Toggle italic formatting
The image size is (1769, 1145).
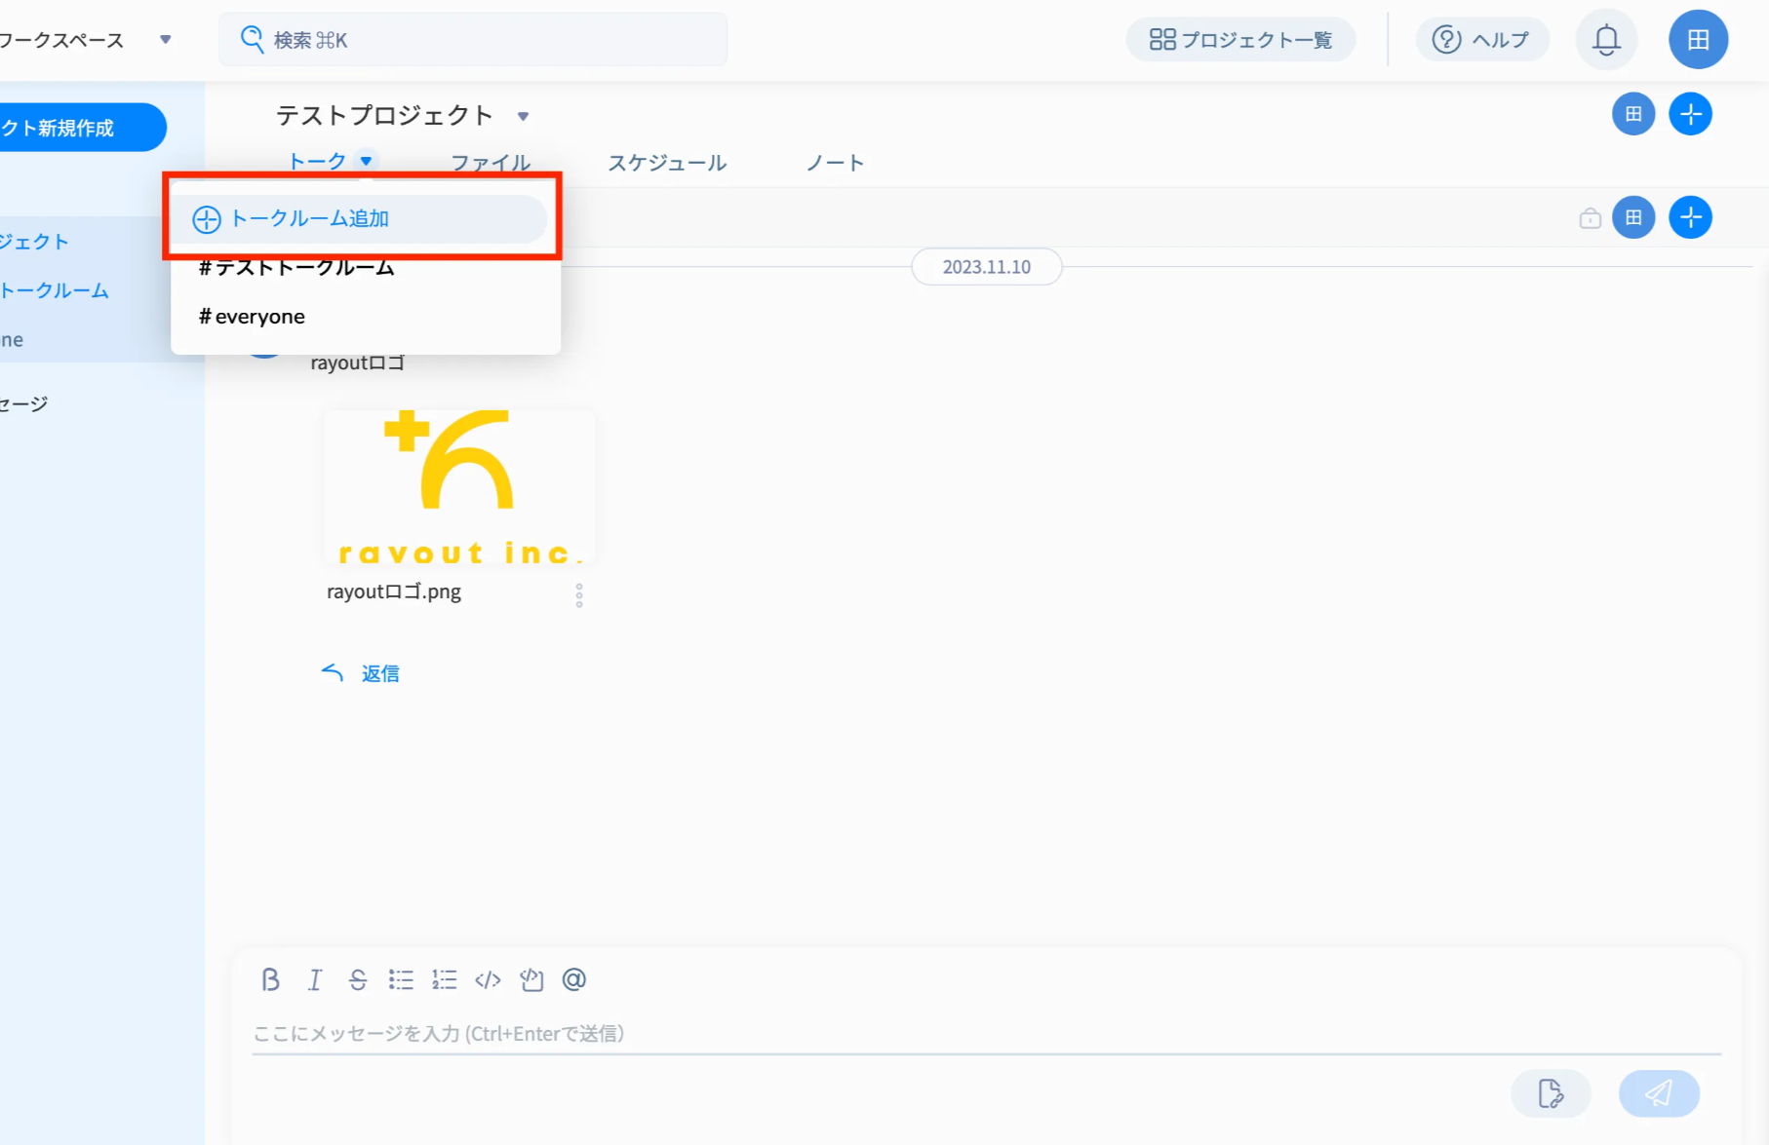(x=314, y=979)
